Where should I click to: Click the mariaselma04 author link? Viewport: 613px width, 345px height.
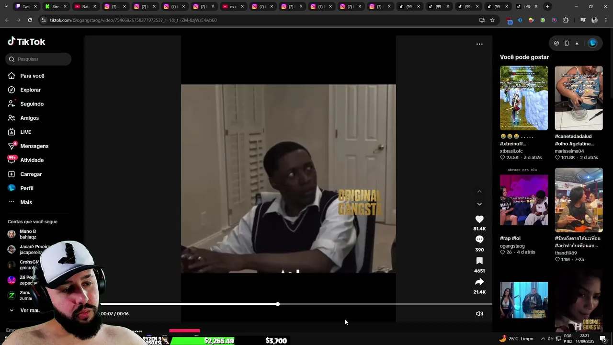pos(569,151)
